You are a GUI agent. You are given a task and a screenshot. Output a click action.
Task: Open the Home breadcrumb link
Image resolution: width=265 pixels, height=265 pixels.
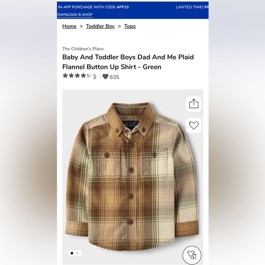[69, 26]
